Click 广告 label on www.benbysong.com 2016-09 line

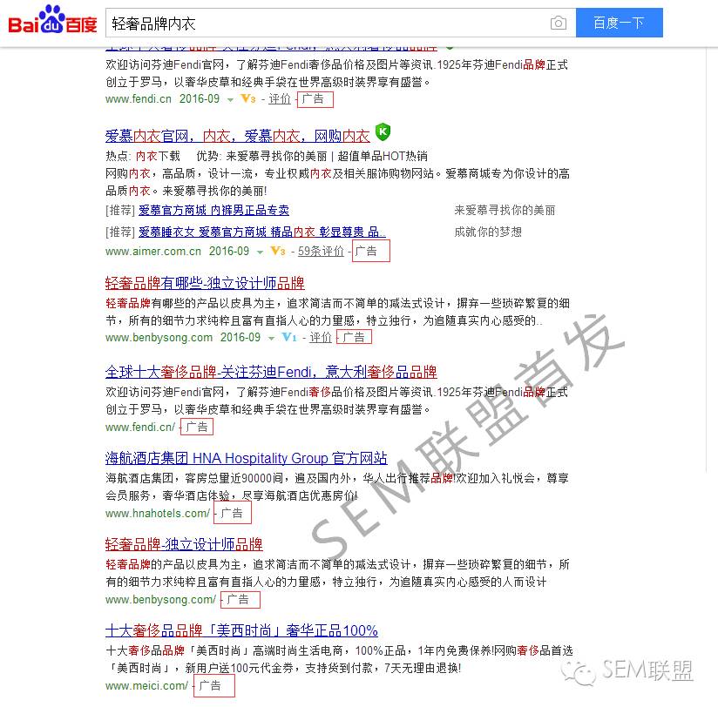point(354,337)
